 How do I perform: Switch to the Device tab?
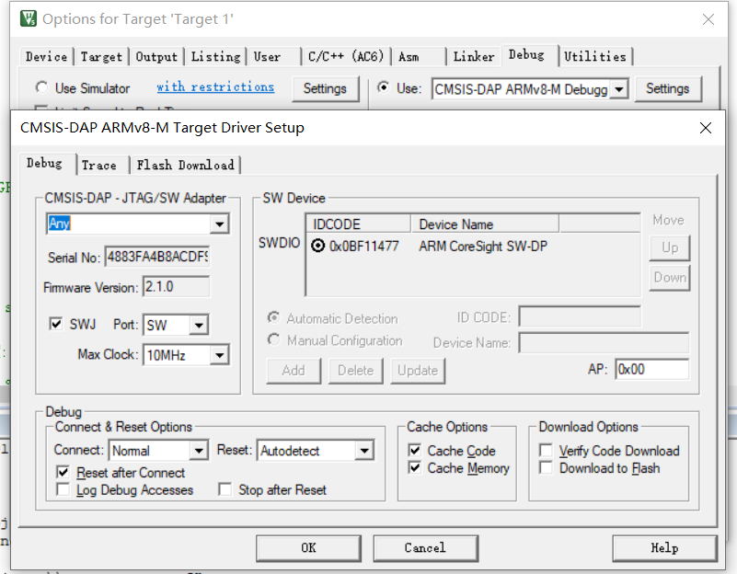coord(47,57)
